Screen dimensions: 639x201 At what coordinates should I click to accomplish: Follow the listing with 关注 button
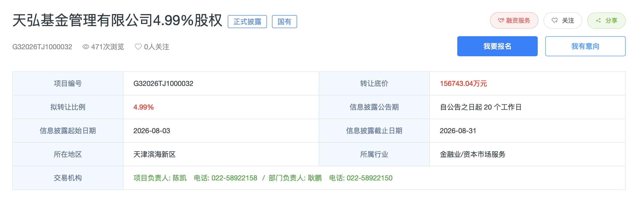tap(563, 20)
